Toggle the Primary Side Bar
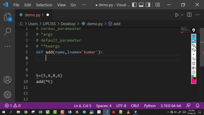 [x=134, y=5]
